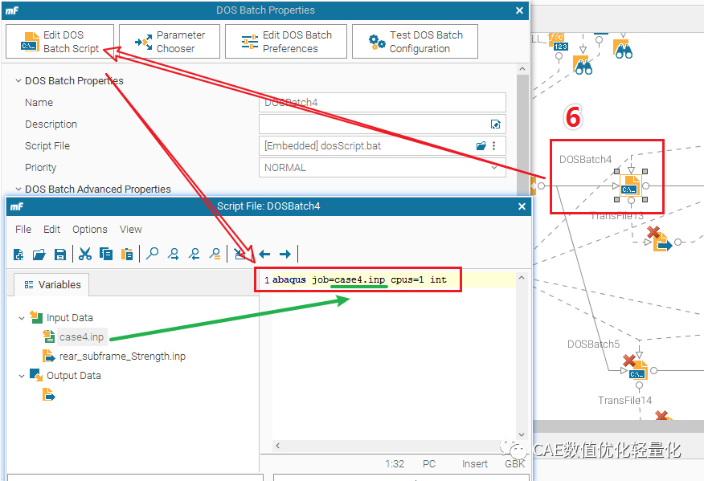This screenshot has height=481, width=704.
Task: Click the cursor position indicator 1:32
Action: [x=395, y=464]
